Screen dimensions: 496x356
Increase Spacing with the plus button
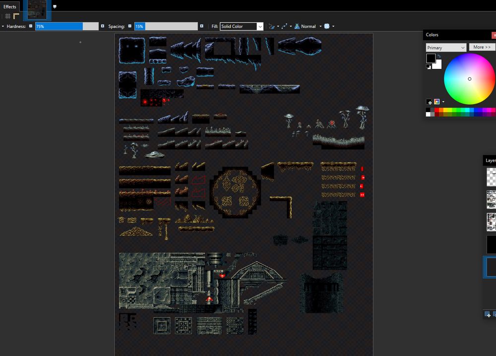coord(201,26)
